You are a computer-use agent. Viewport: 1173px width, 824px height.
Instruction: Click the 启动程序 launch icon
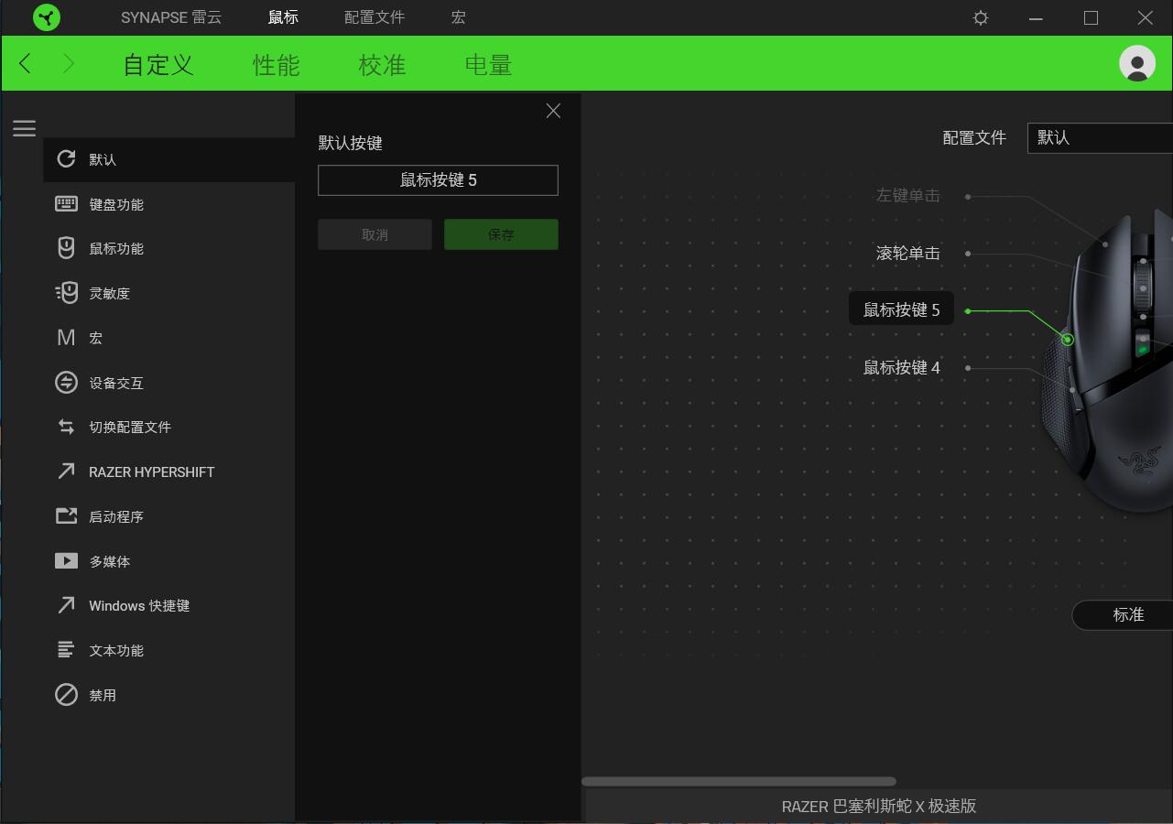point(66,516)
